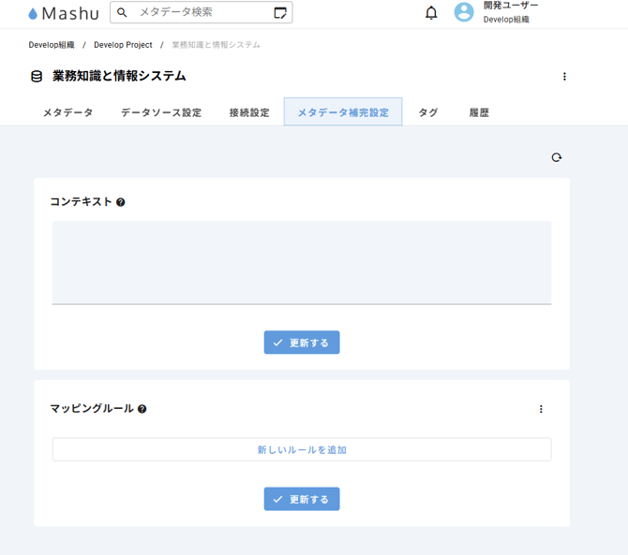Go to the タグ tab
628x555 pixels.
point(428,112)
